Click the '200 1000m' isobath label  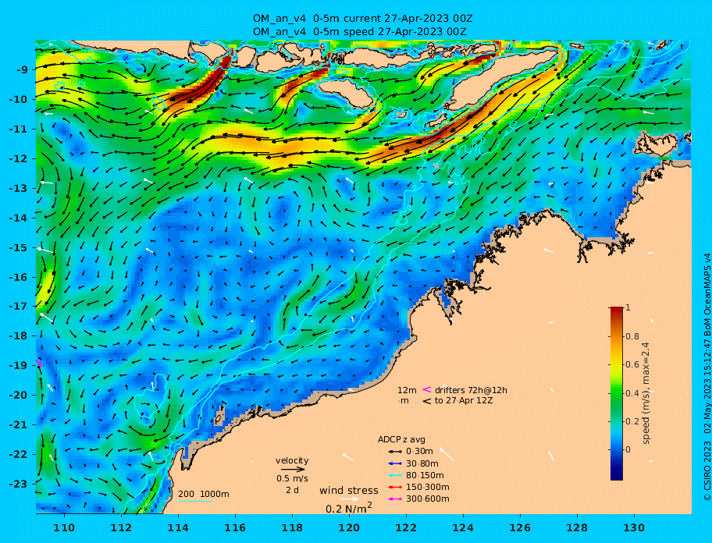204,494
